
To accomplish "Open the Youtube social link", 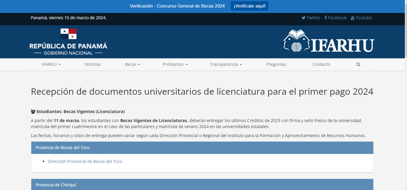I will (361, 18).
